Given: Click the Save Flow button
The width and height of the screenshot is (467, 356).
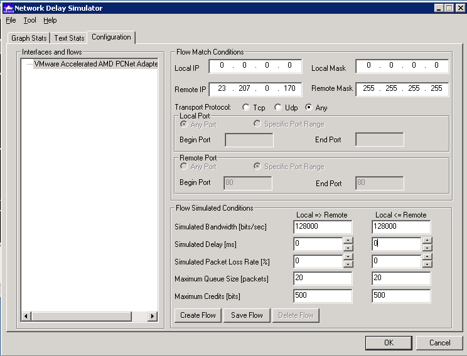Looking at the screenshot, I should tap(247, 315).
